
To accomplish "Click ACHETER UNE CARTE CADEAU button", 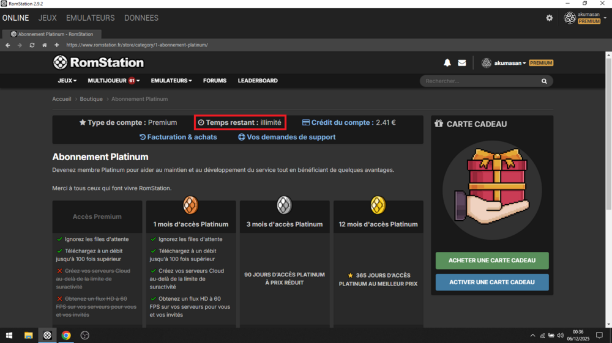I will click(492, 260).
